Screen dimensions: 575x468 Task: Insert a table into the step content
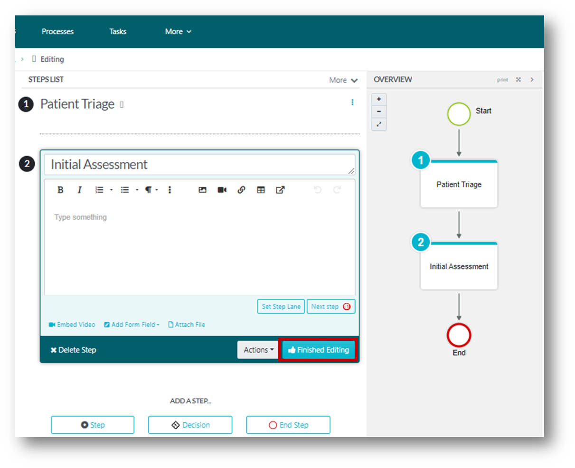[261, 189]
